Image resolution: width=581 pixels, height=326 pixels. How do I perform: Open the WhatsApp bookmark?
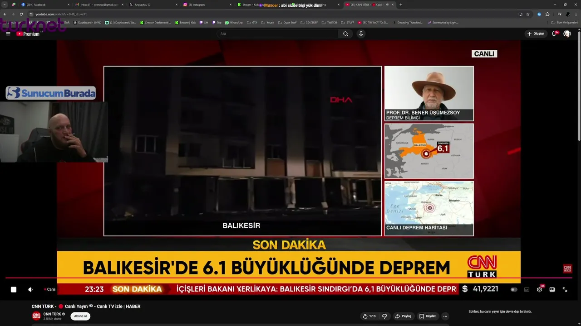pos(234,23)
